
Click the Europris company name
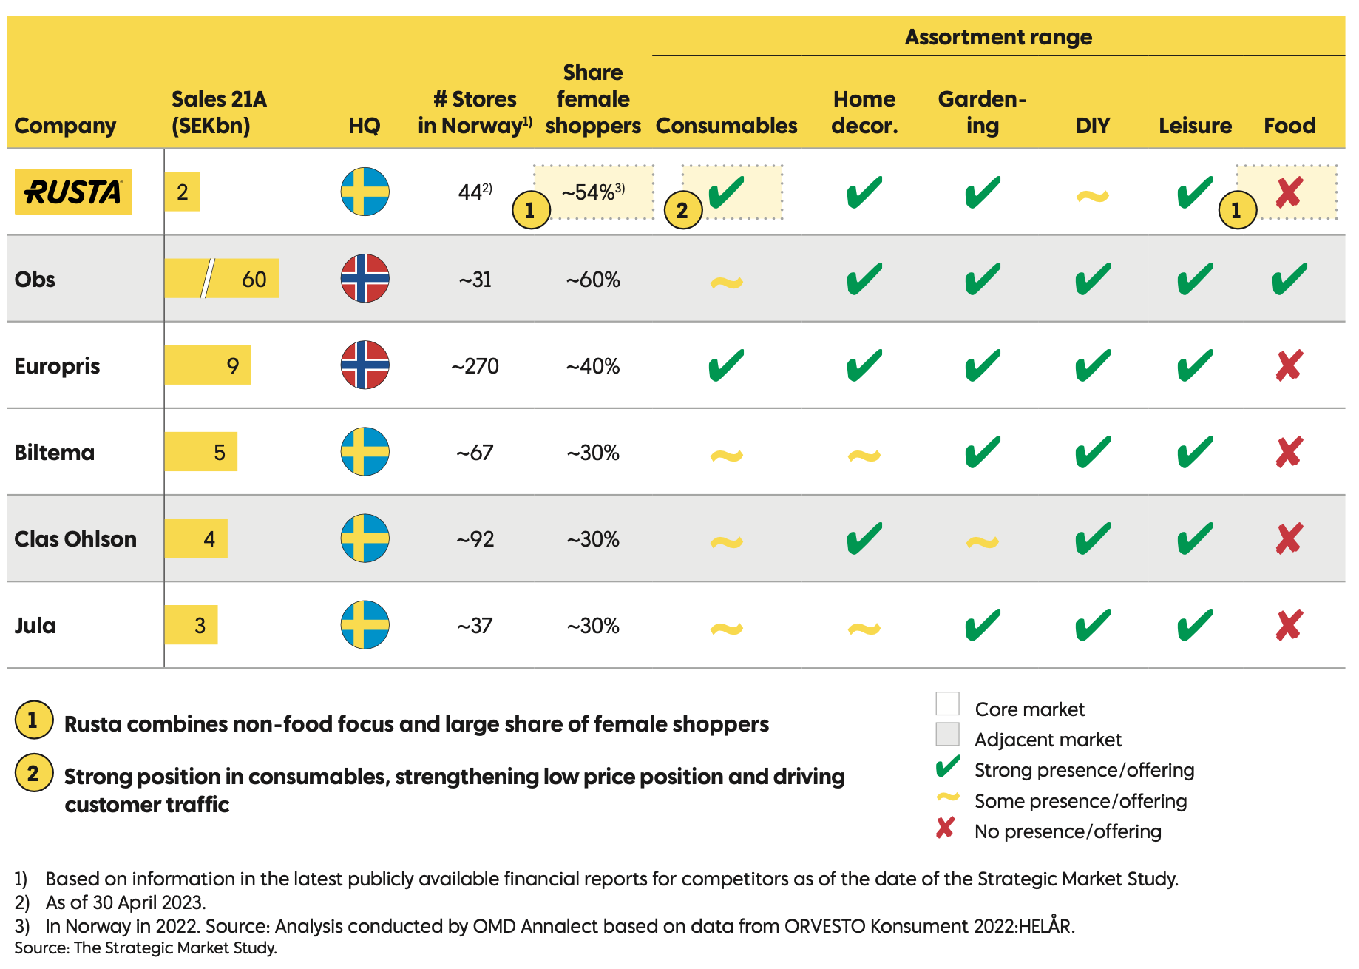tap(57, 366)
